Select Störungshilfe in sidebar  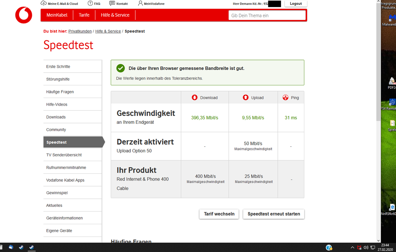tap(73, 79)
